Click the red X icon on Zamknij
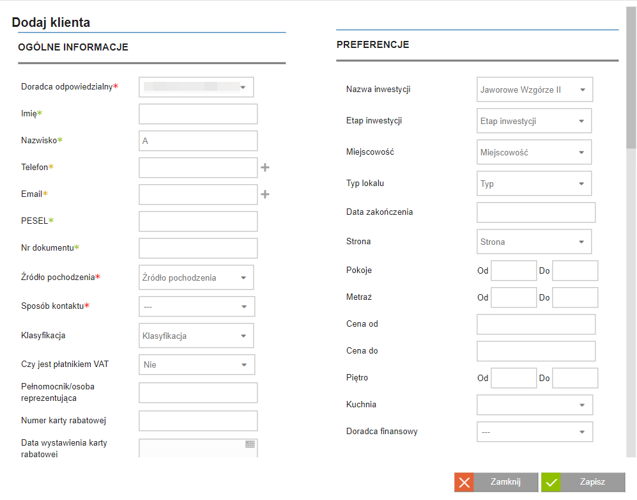This screenshot has width=637, height=500. [x=464, y=483]
